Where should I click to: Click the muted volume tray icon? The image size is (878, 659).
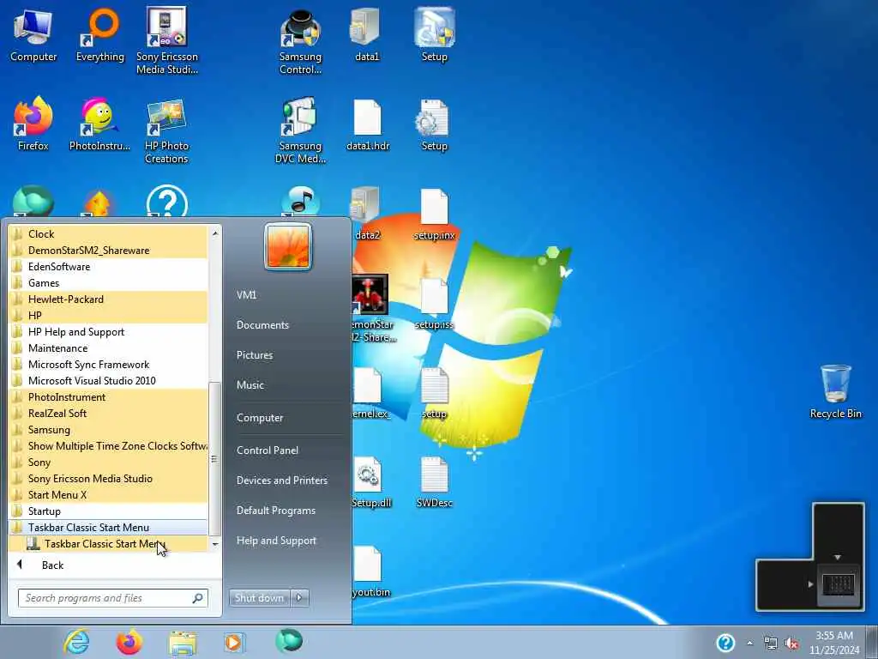[791, 644]
